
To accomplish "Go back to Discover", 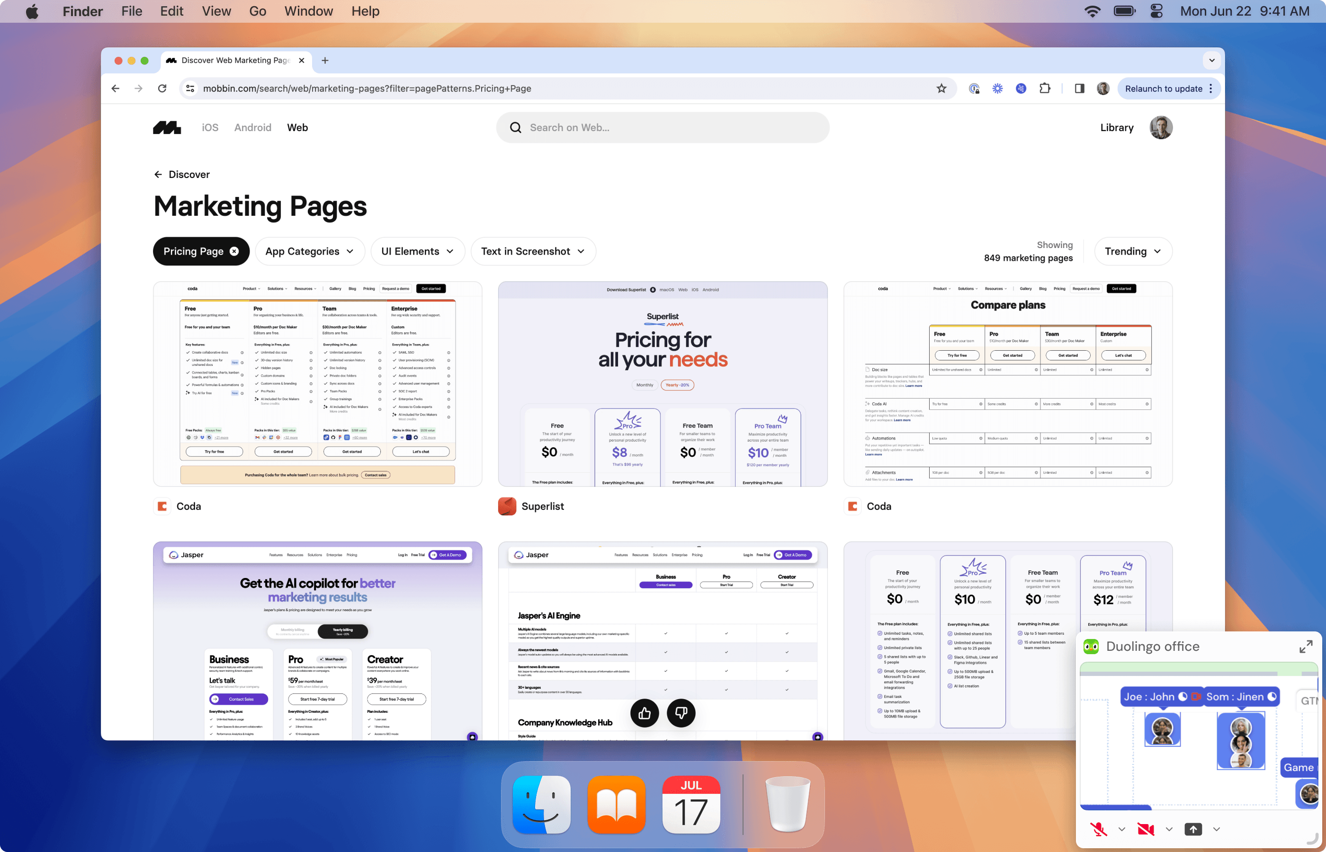I will (181, 174).
